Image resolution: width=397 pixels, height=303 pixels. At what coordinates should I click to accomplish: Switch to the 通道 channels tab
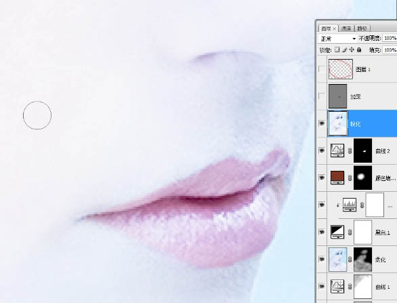pyautogui.click(x=346, y=28)
